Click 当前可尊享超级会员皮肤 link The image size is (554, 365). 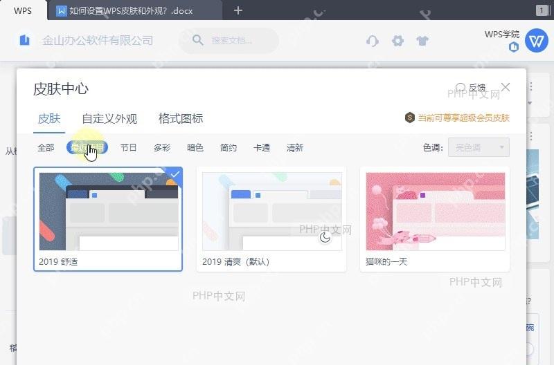coord(463,118)
